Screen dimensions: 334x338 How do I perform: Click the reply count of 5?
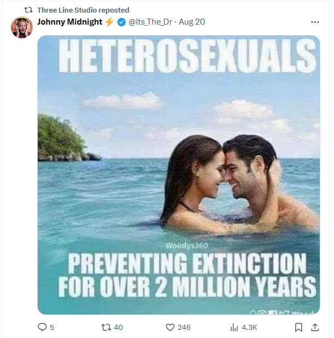click(52, 327)
